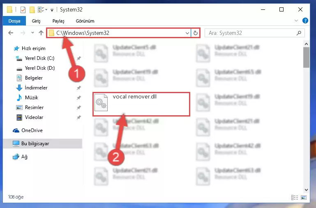The height and width of the screenshot is (208, 316).
Task: Click the pin icon next to Yerel Disk (C:)
Action: coord(78,58)
